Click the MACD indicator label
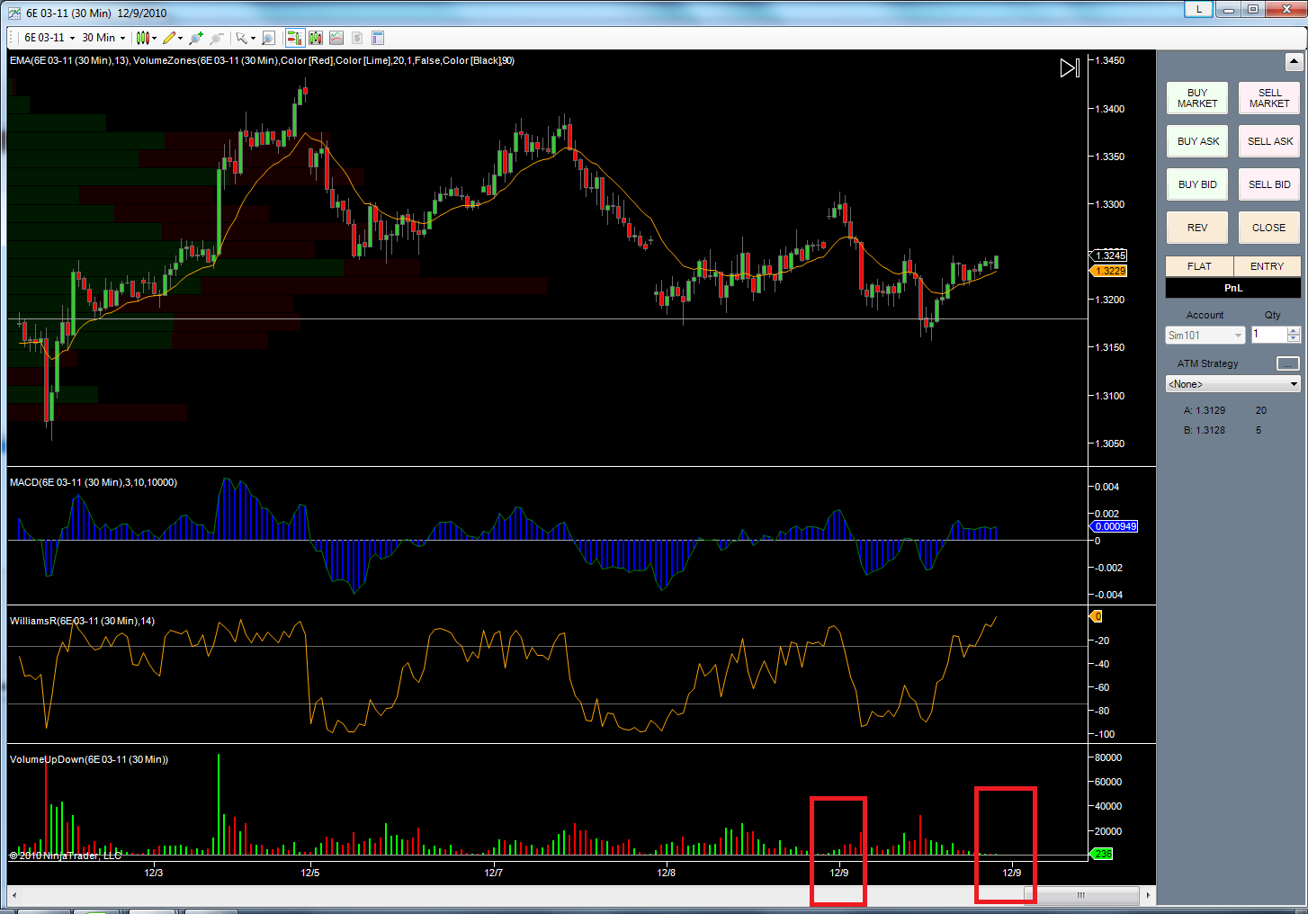 coord(94,482)
